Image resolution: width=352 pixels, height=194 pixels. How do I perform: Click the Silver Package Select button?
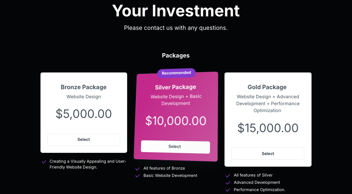coord(175,147)
